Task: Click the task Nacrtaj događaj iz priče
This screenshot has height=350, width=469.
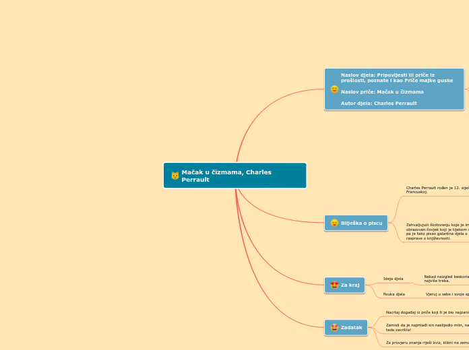Action: [427, 312]
